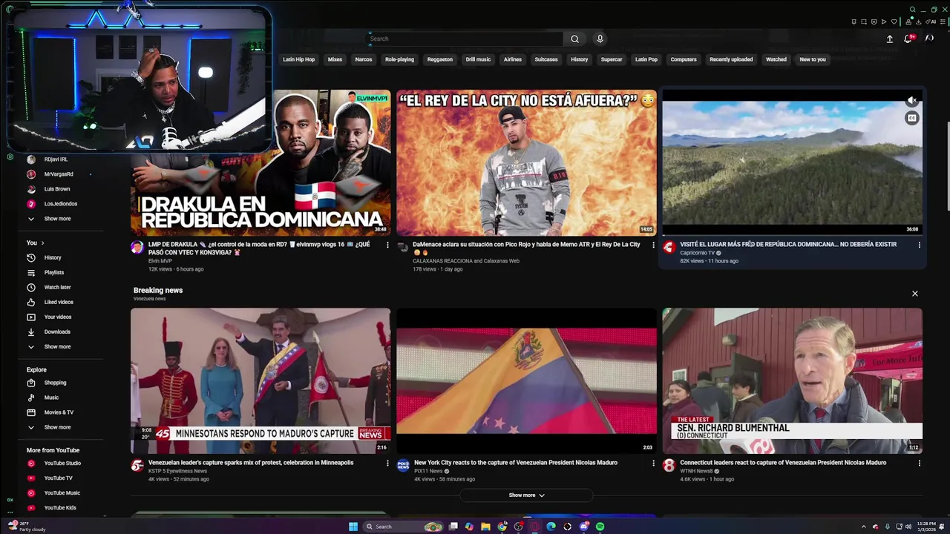Open options for the Minneapolis news video
950x534 pixels.
pyautogui.click(x=387, y=463)
